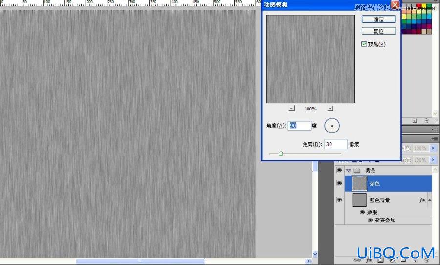Click the angle direction dial

pos(332,126)
